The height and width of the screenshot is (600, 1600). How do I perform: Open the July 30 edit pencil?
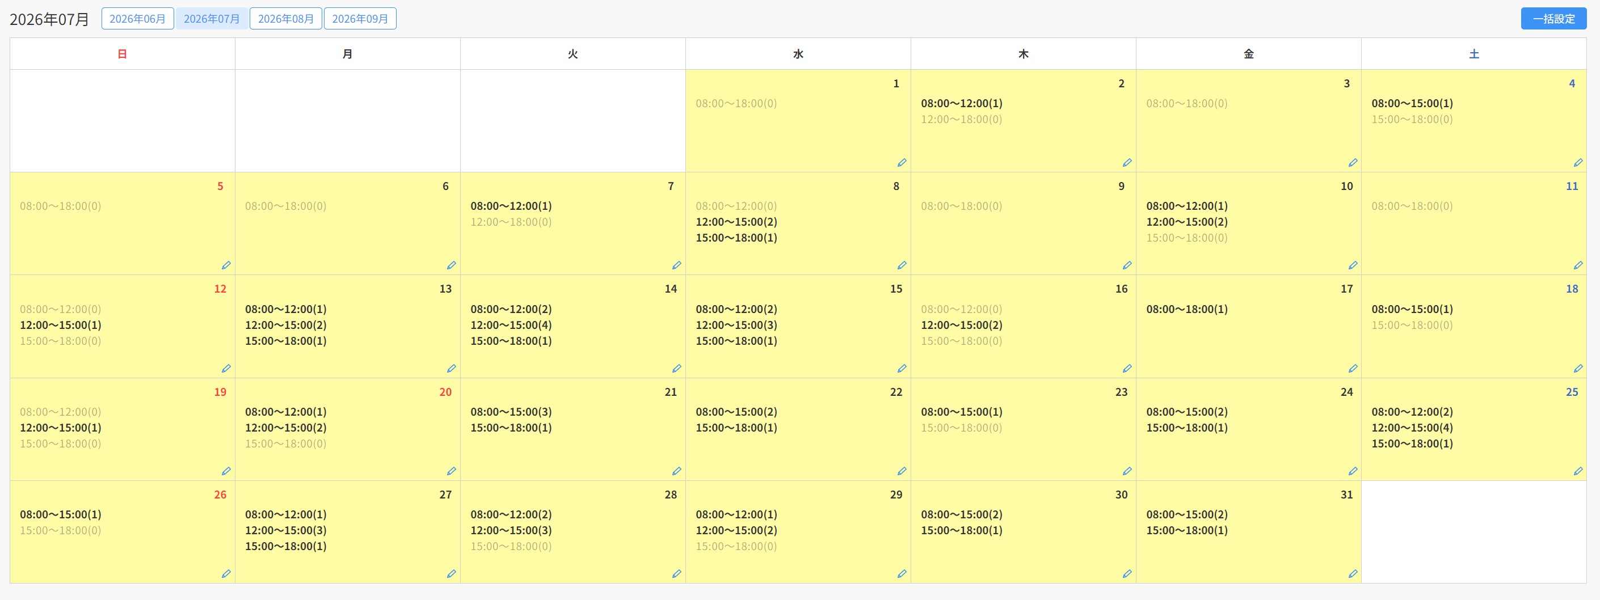pos(1127,573)
